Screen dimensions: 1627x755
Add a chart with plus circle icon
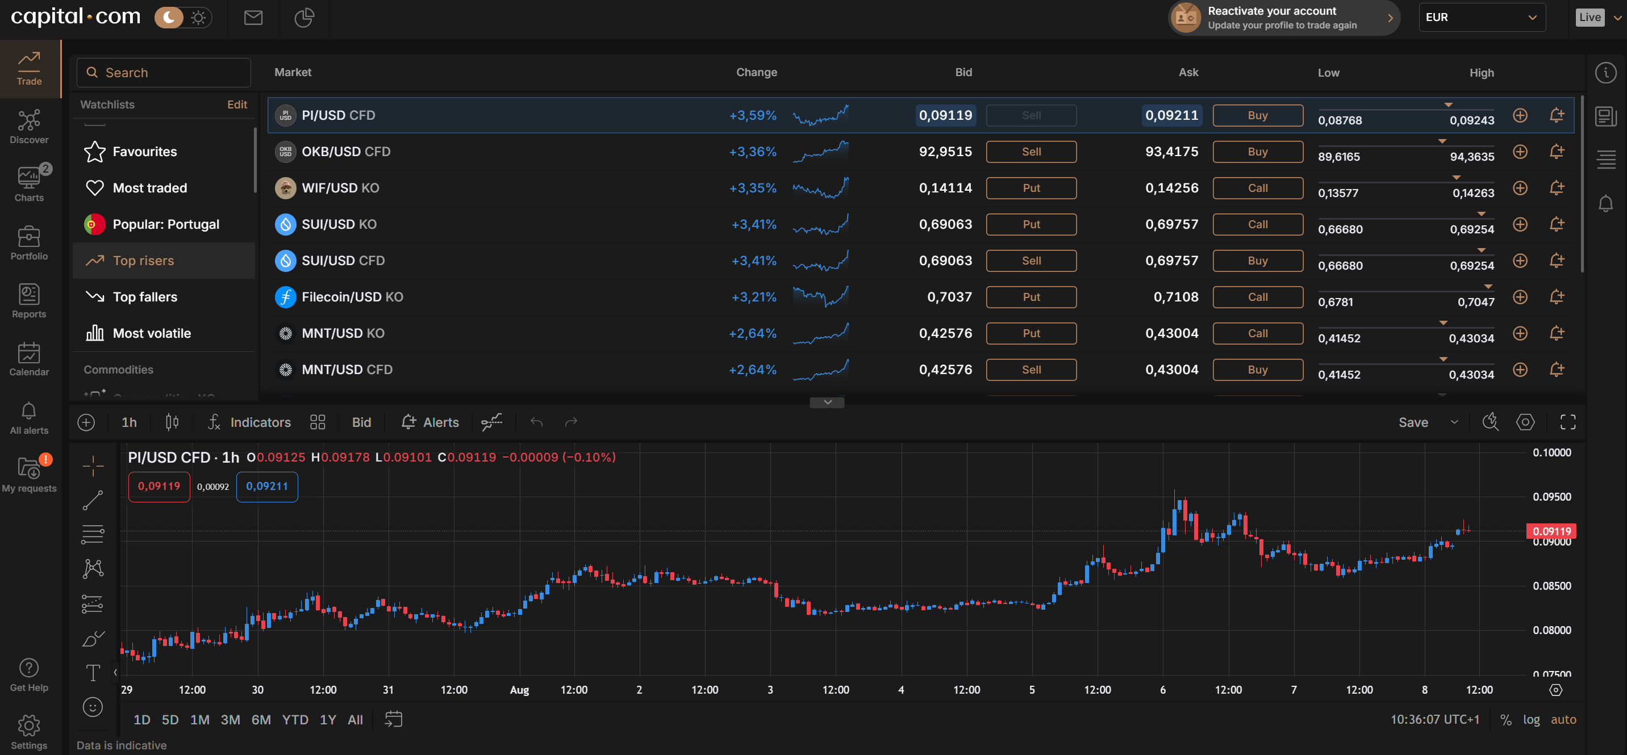[x=86, y=422]
